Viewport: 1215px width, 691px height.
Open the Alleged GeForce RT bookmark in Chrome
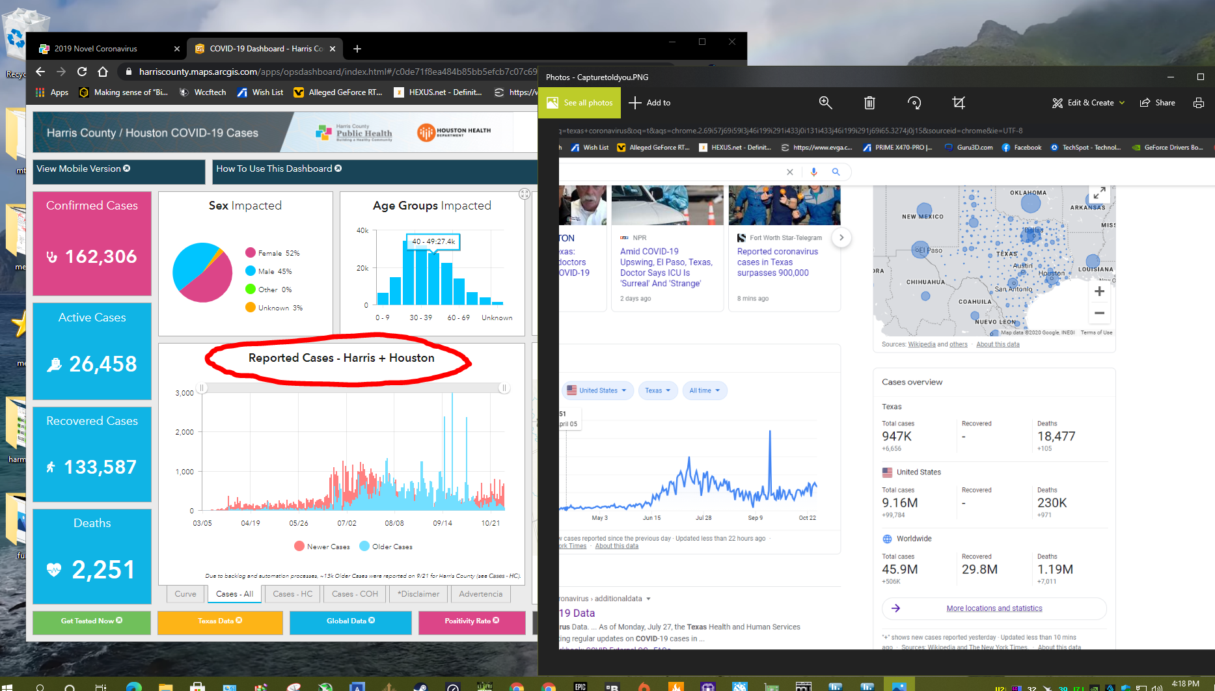(338, 92)
